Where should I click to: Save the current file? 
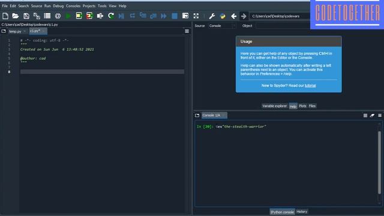pos(26,16)
